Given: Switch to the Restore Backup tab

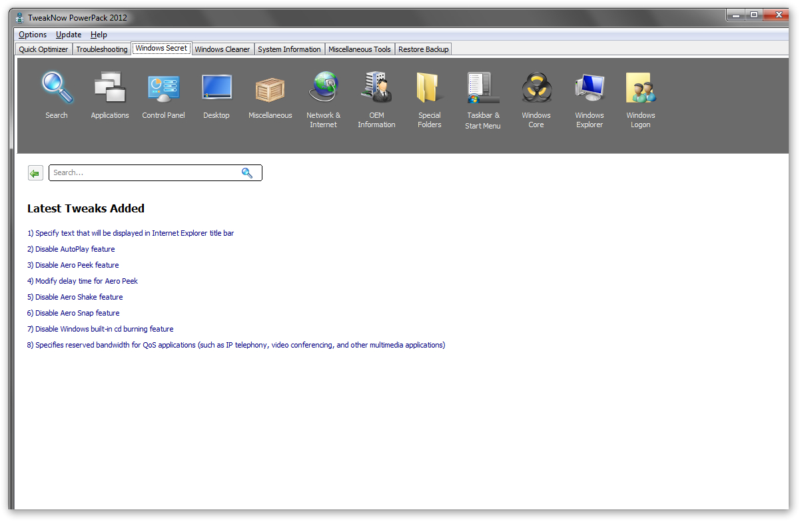Looking at the screenshot, I should click(424, 49).
